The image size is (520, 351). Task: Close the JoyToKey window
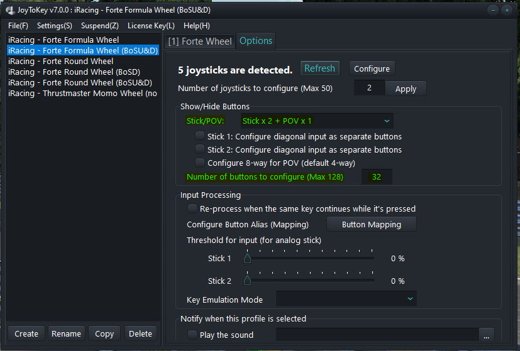507,10
